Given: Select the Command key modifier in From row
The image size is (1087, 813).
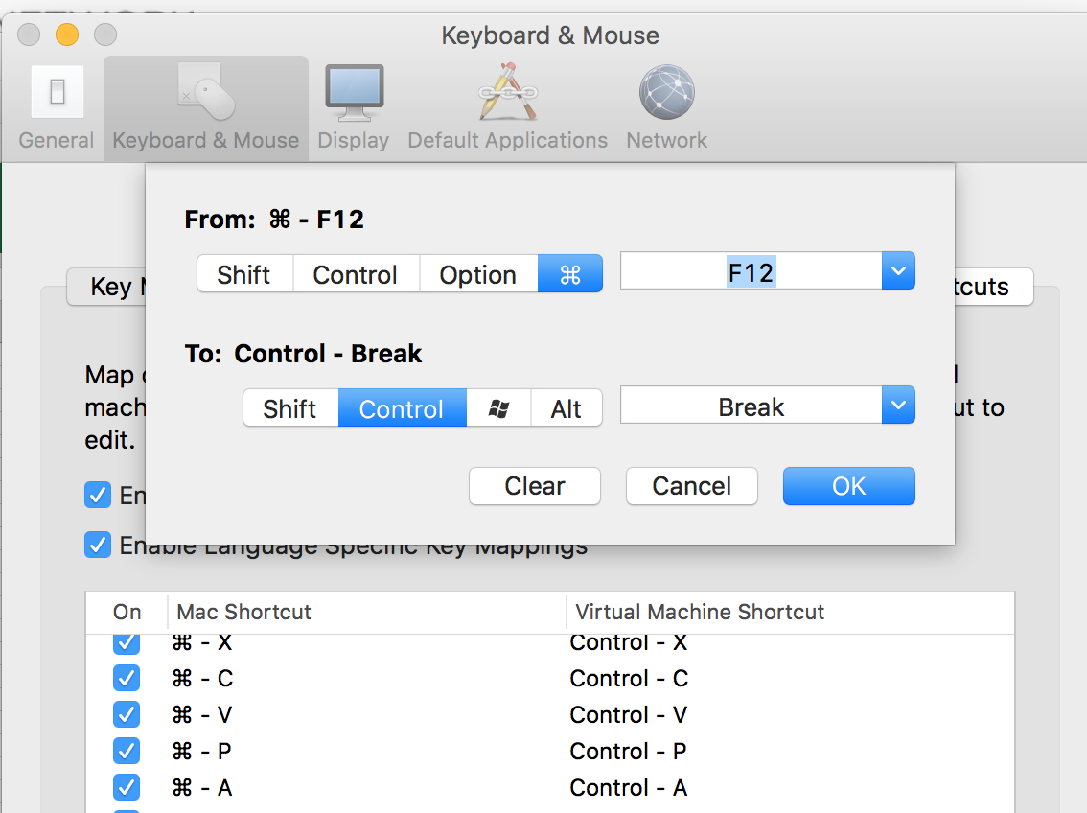Looking at the screenshot, I should click(x=570, y=274).
